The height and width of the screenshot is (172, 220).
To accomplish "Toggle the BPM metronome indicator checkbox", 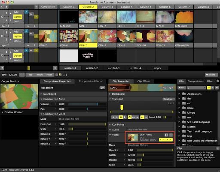I will coord(57,75).
